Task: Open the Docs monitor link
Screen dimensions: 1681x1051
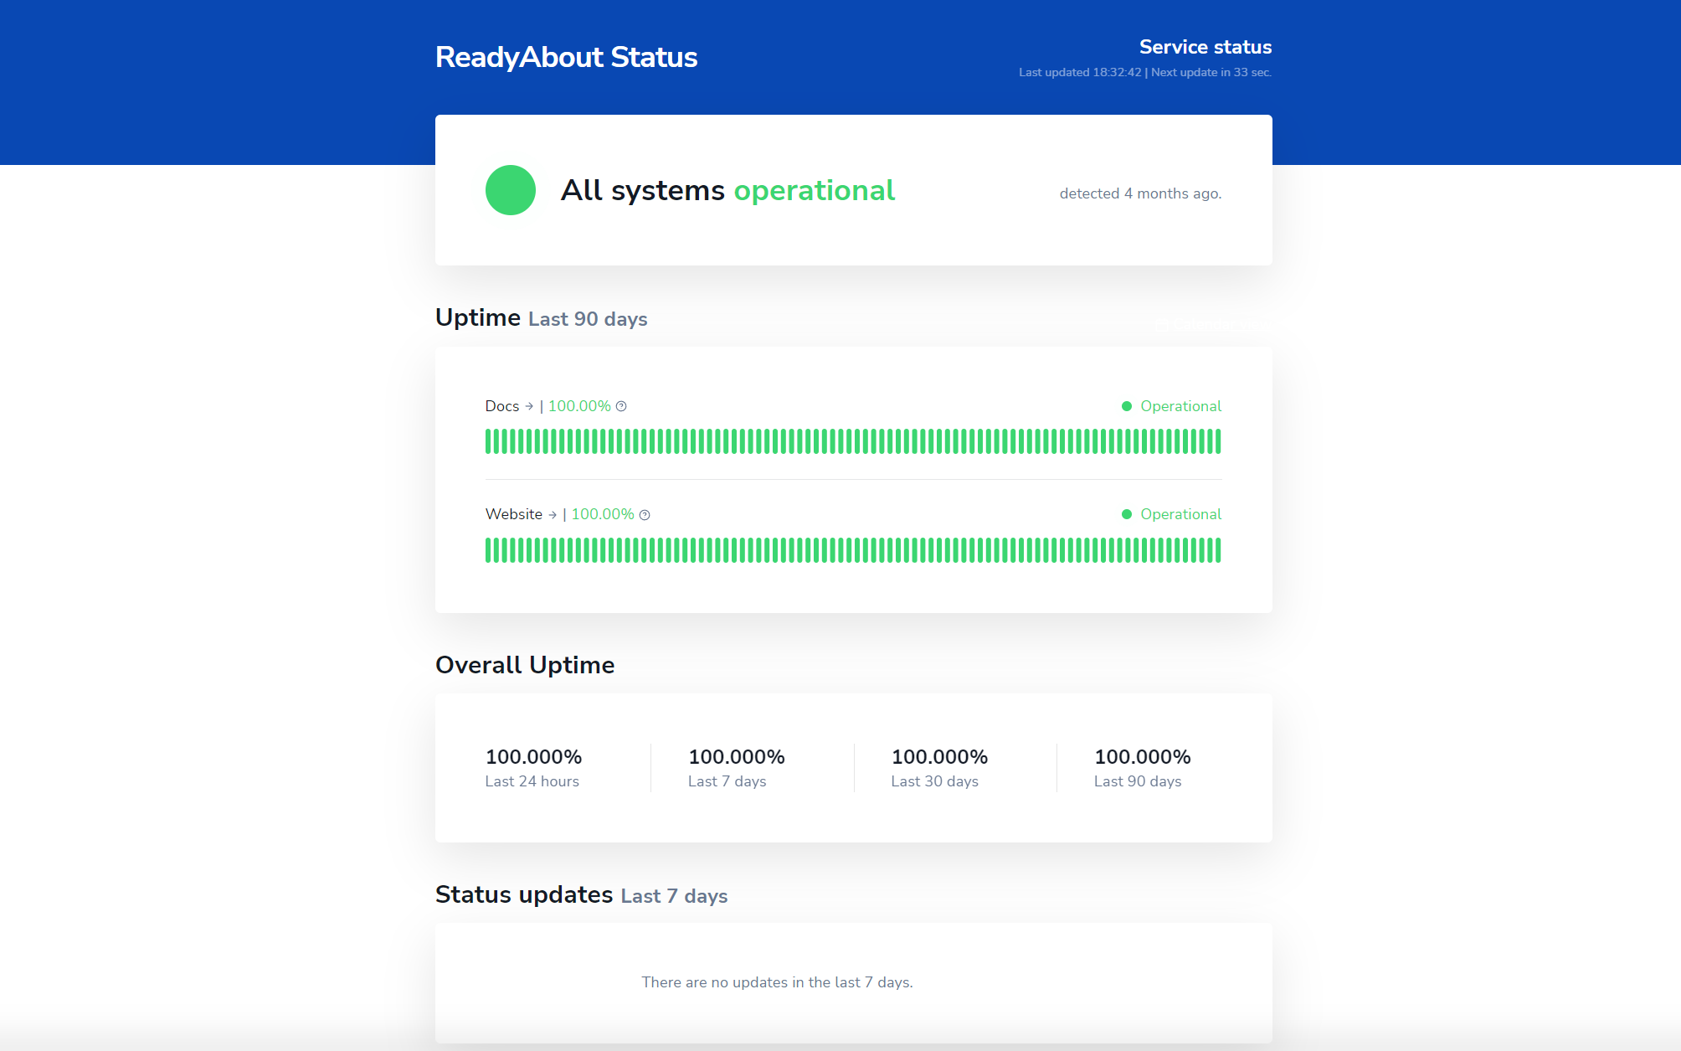Action: coord(502,406)
